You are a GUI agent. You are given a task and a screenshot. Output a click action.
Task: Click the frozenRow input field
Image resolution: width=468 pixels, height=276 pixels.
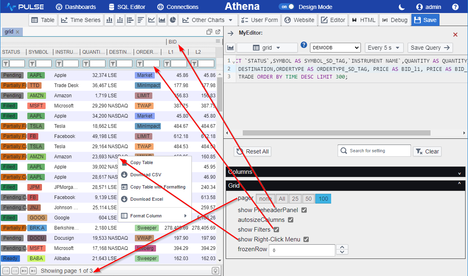tap(302, 250)
